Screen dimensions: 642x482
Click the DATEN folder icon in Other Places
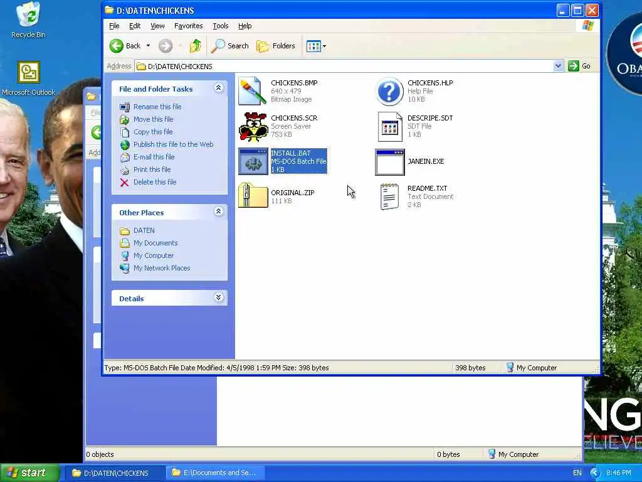[125, 231]
